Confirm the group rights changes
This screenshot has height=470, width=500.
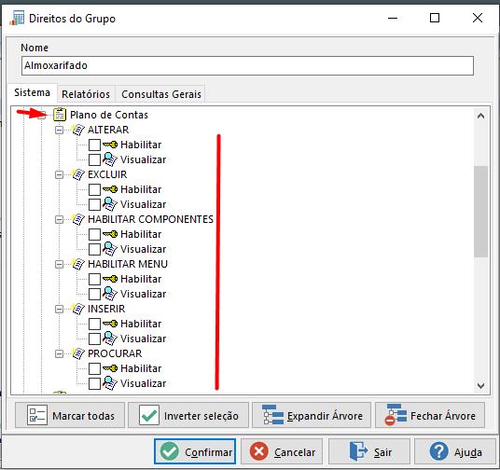click(195, 451)
